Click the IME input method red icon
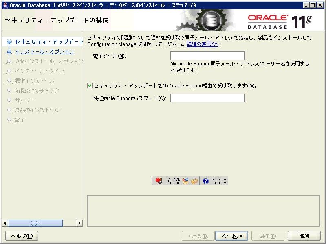This screenshot has width=326, height=244. 159,181
